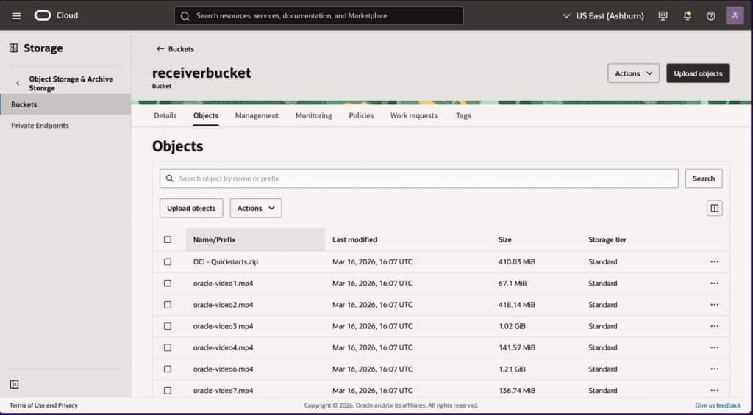The width and height of the screenshot is (753, 415).
Task: Open the US East (Ashburn) region dropdown
Action: click(603, 16)
